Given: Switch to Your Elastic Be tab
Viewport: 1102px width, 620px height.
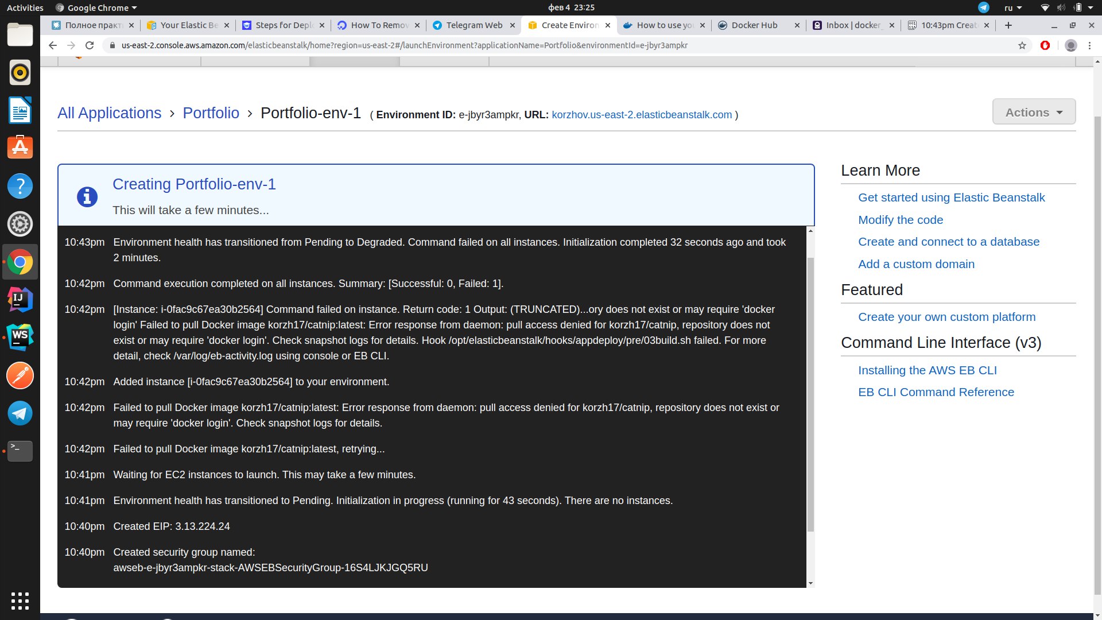Looking at the screenshot, I should click(x=188, y=25).
